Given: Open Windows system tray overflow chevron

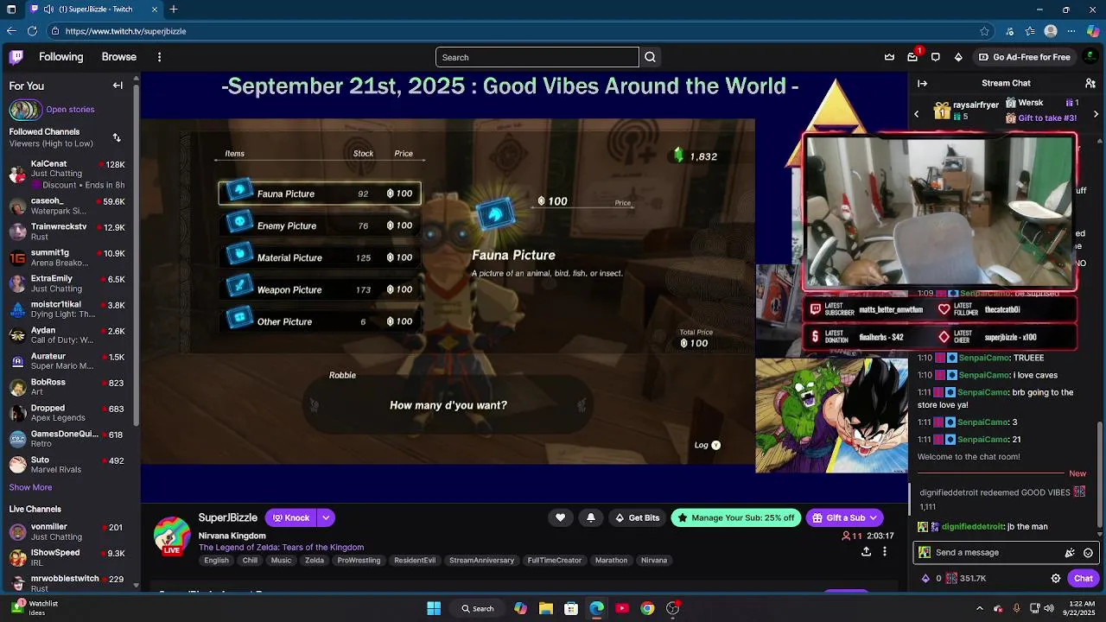Looking at the screenshot, I should [979, 608].
